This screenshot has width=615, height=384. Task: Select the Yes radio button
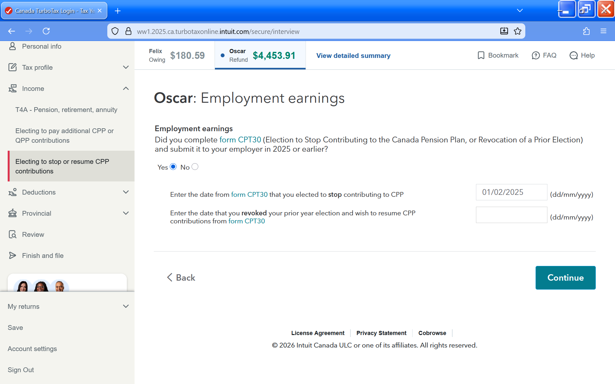(173, 167)
